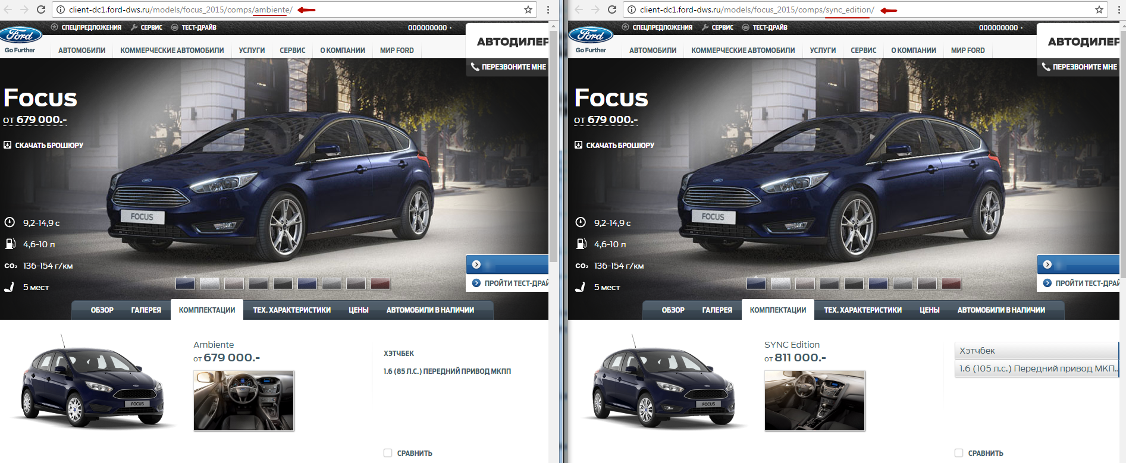
Task: Click left window vertical scrollbar
Action: point(553,146)
